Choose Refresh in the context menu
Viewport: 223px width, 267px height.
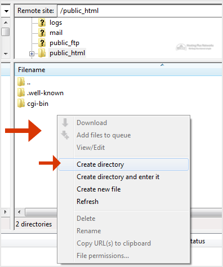pos(87,202)
